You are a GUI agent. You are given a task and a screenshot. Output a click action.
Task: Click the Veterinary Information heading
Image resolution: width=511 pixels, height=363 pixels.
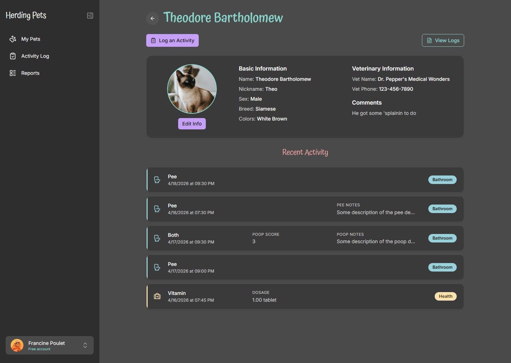click(x=383, y=68)
